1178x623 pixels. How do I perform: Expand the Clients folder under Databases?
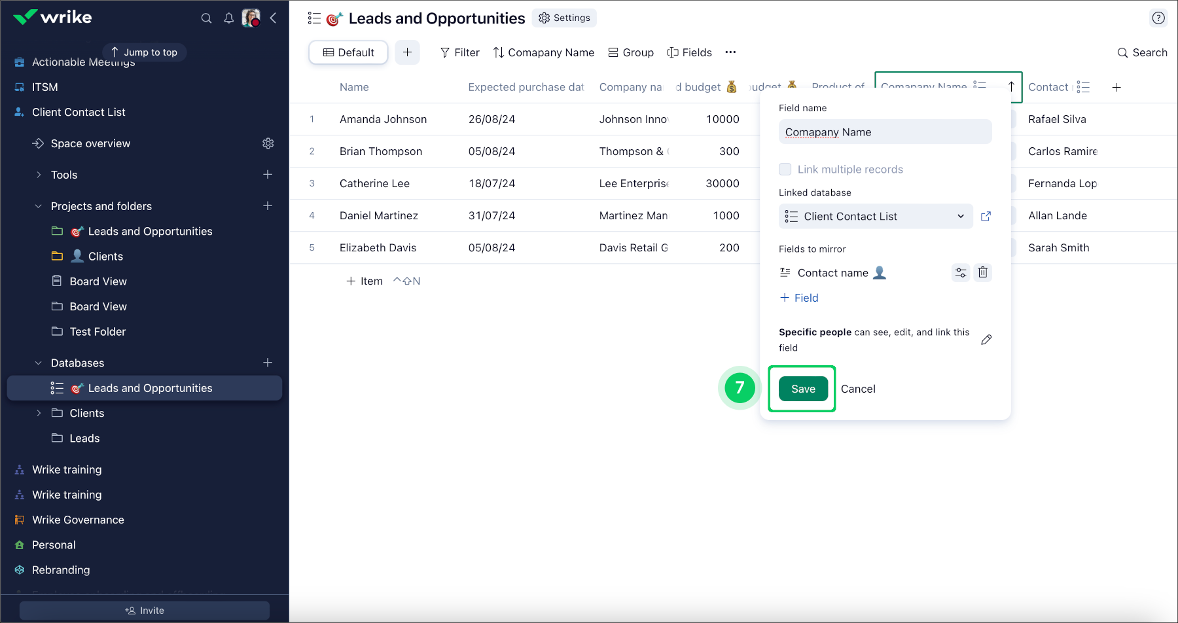click(x=39, y=413)
